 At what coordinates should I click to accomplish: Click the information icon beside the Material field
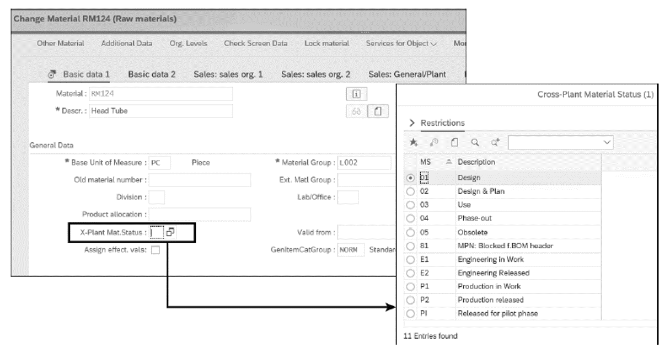click(356, 94)
